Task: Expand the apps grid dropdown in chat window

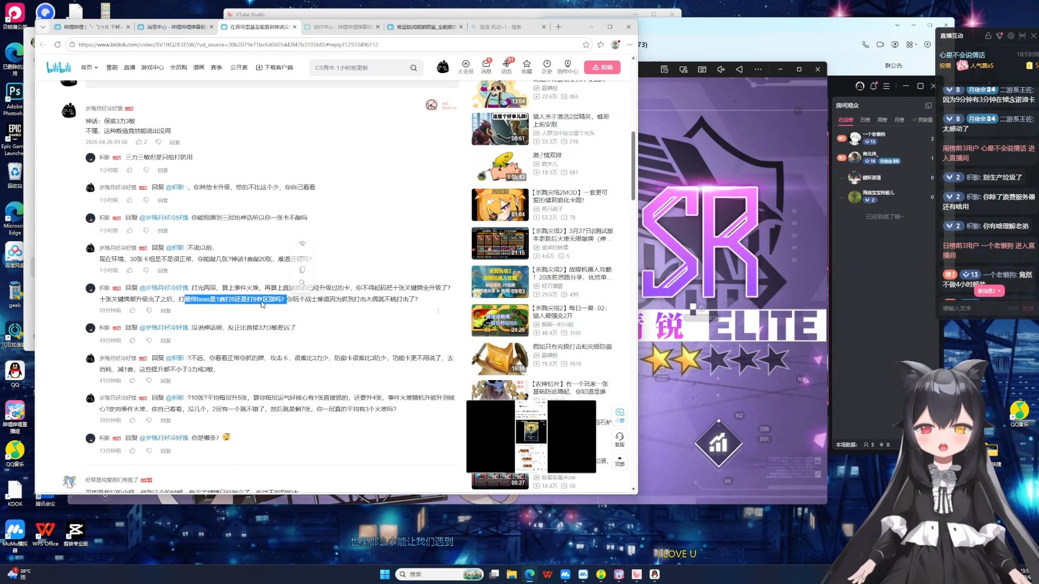Action: (912, 44)
